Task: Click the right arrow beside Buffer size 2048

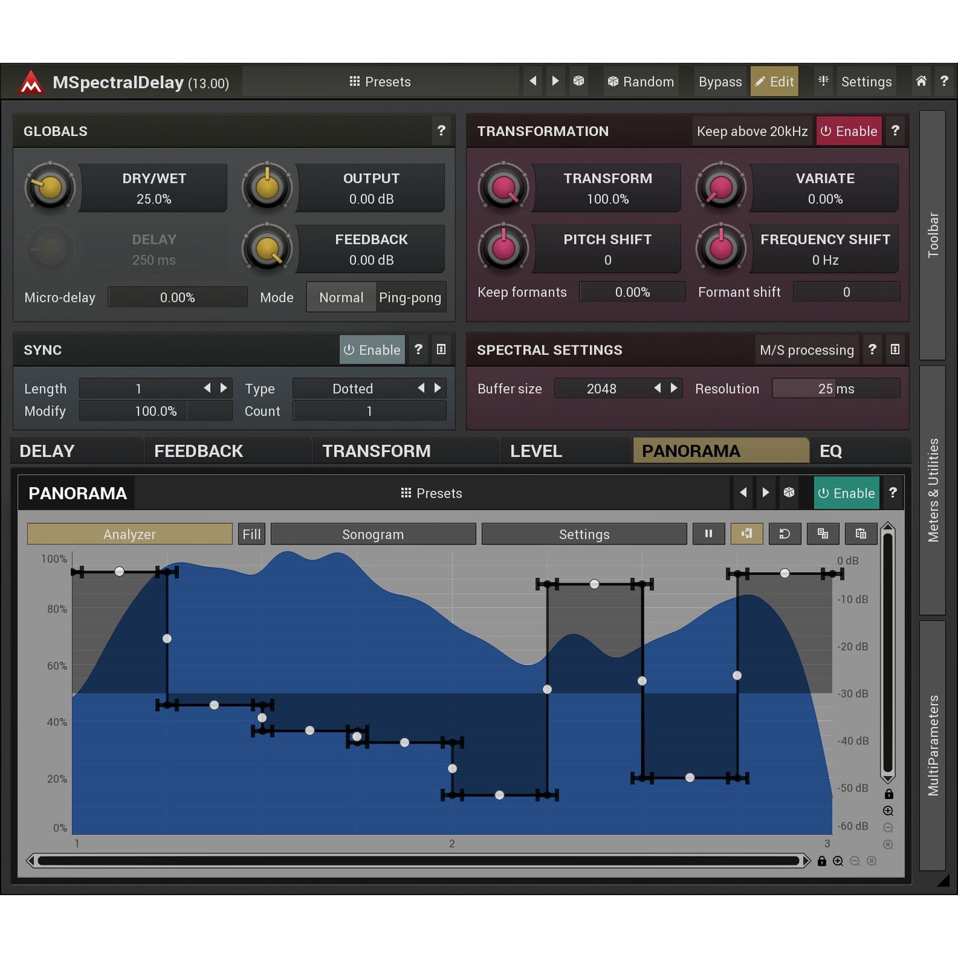Action: pyautogui.click(x=674, y=388)
